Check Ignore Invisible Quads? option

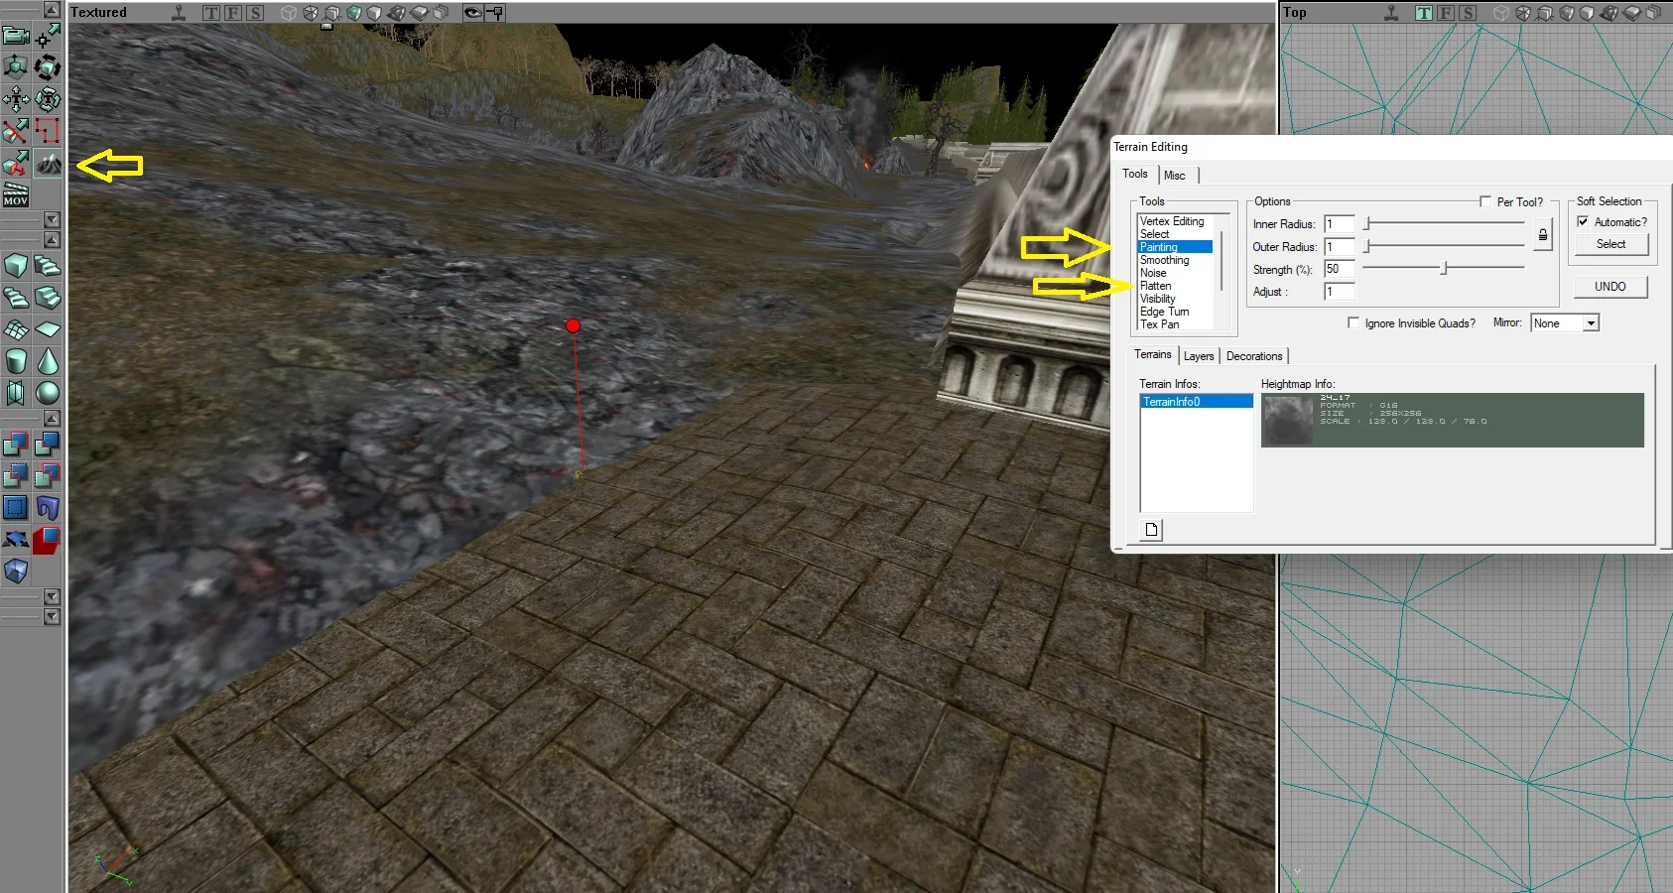(1353, 322)
